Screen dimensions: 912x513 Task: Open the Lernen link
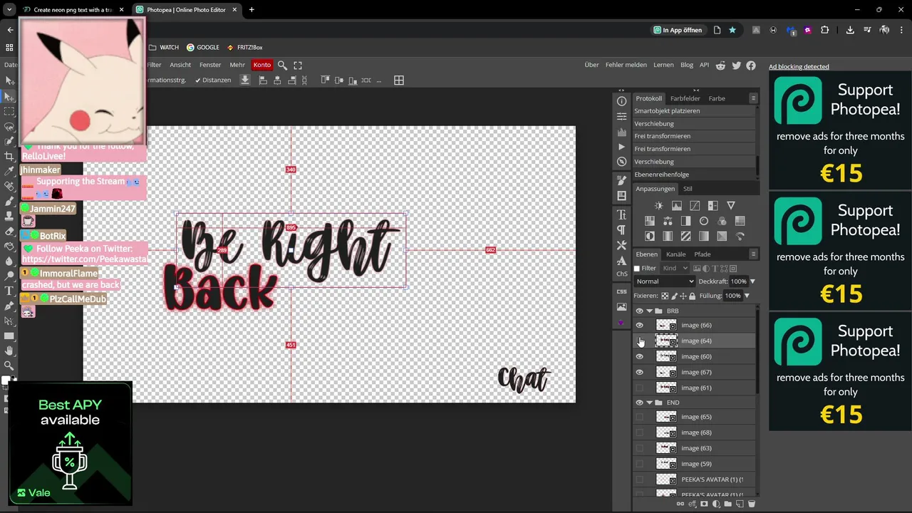click(x=663, y=65)
